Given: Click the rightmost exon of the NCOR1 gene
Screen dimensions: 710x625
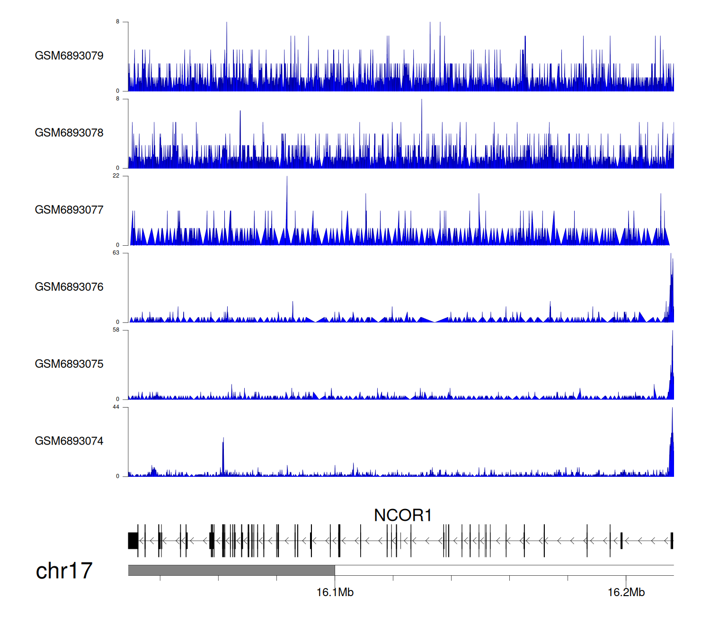Looking at the screenshot, I should (x=672, y=541).
